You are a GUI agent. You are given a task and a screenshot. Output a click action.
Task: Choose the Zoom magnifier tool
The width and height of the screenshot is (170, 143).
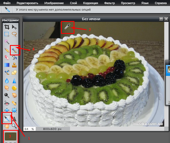[x=14, y=126]
